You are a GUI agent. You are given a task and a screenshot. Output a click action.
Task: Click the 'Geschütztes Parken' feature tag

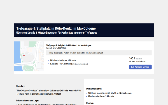click(x=62, y=53)
